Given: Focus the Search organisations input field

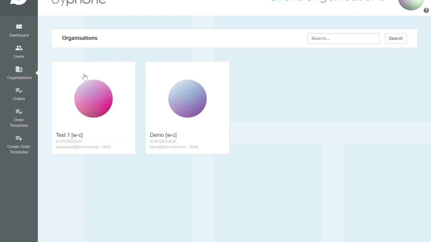Looking at the screenshot, I should [343, 38].
